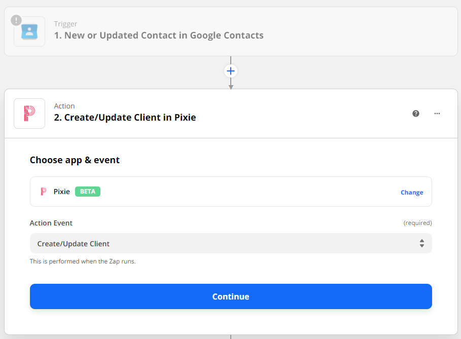Click the Choose app & event section heading
461x339 pixels.
[x=75, y=160]
